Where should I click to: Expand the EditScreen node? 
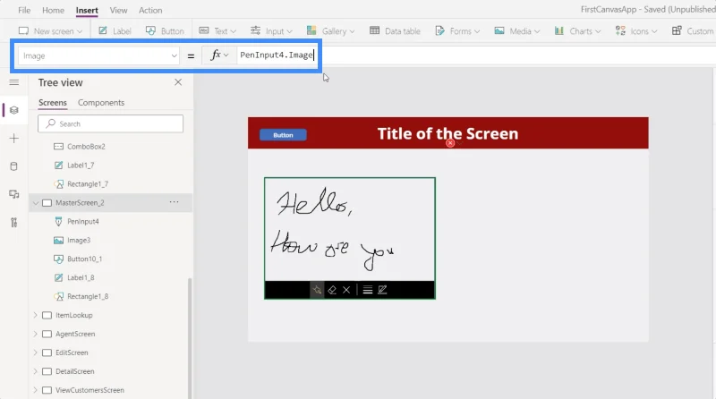(x=36, y=352)
